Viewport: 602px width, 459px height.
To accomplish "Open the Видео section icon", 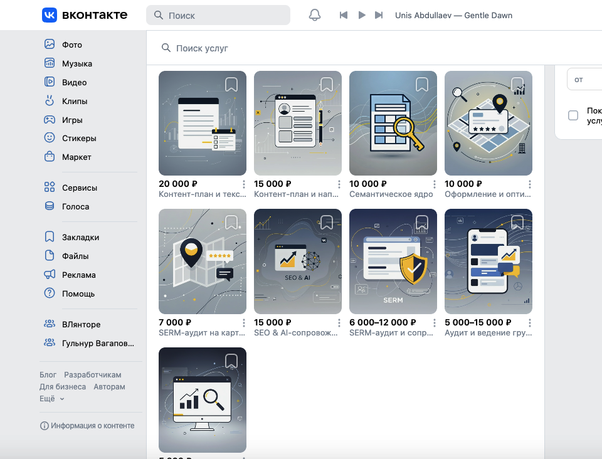I will [50, 82].
